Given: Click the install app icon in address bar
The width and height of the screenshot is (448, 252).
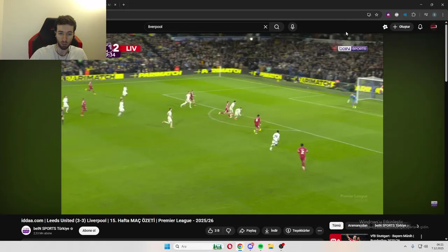Looking at the screenshot, I should [369, 15].
